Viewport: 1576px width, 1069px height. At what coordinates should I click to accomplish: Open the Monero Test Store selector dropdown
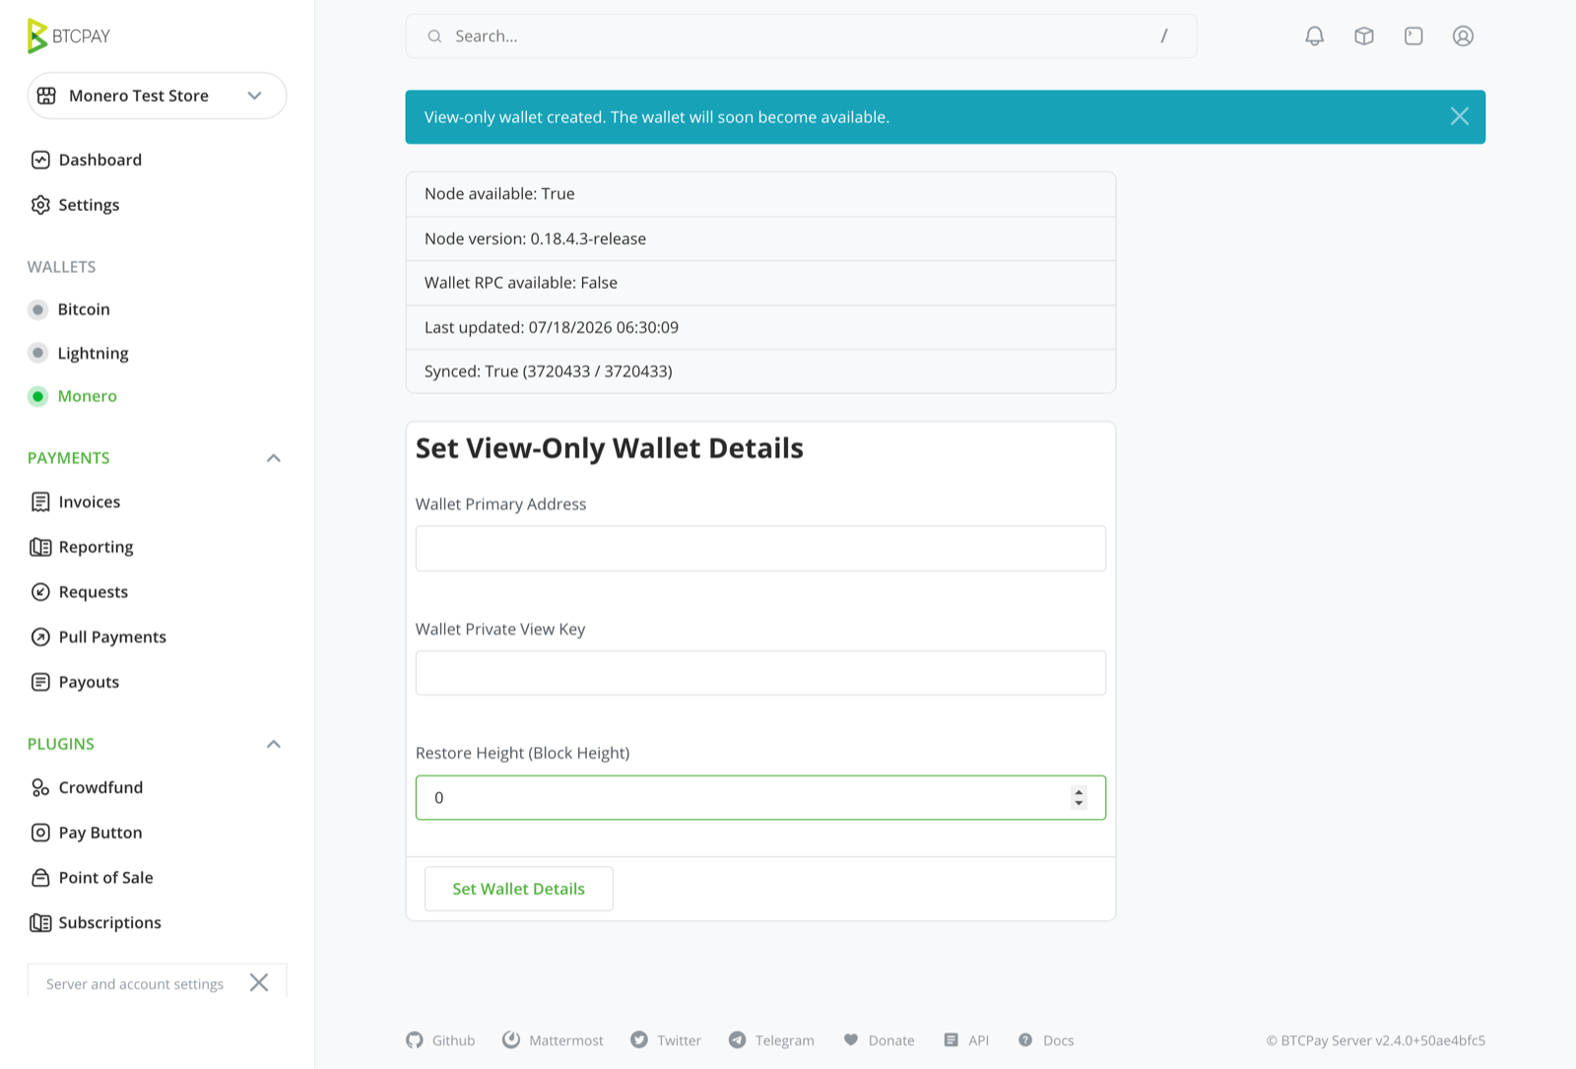[157, 96]
